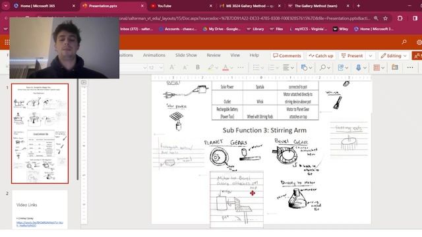Click the Comments button

pyautogui.click(x=287, y=55)
